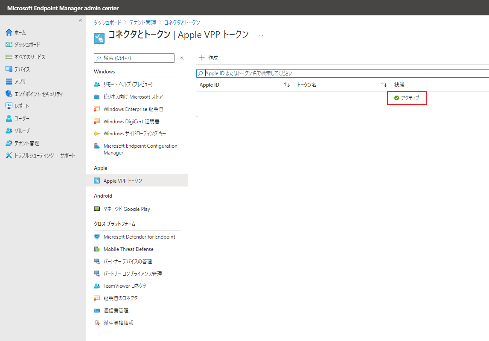489x341 pixels.
Task: Click the テナント管理 gear icon
Action: [x=9, y=143]
